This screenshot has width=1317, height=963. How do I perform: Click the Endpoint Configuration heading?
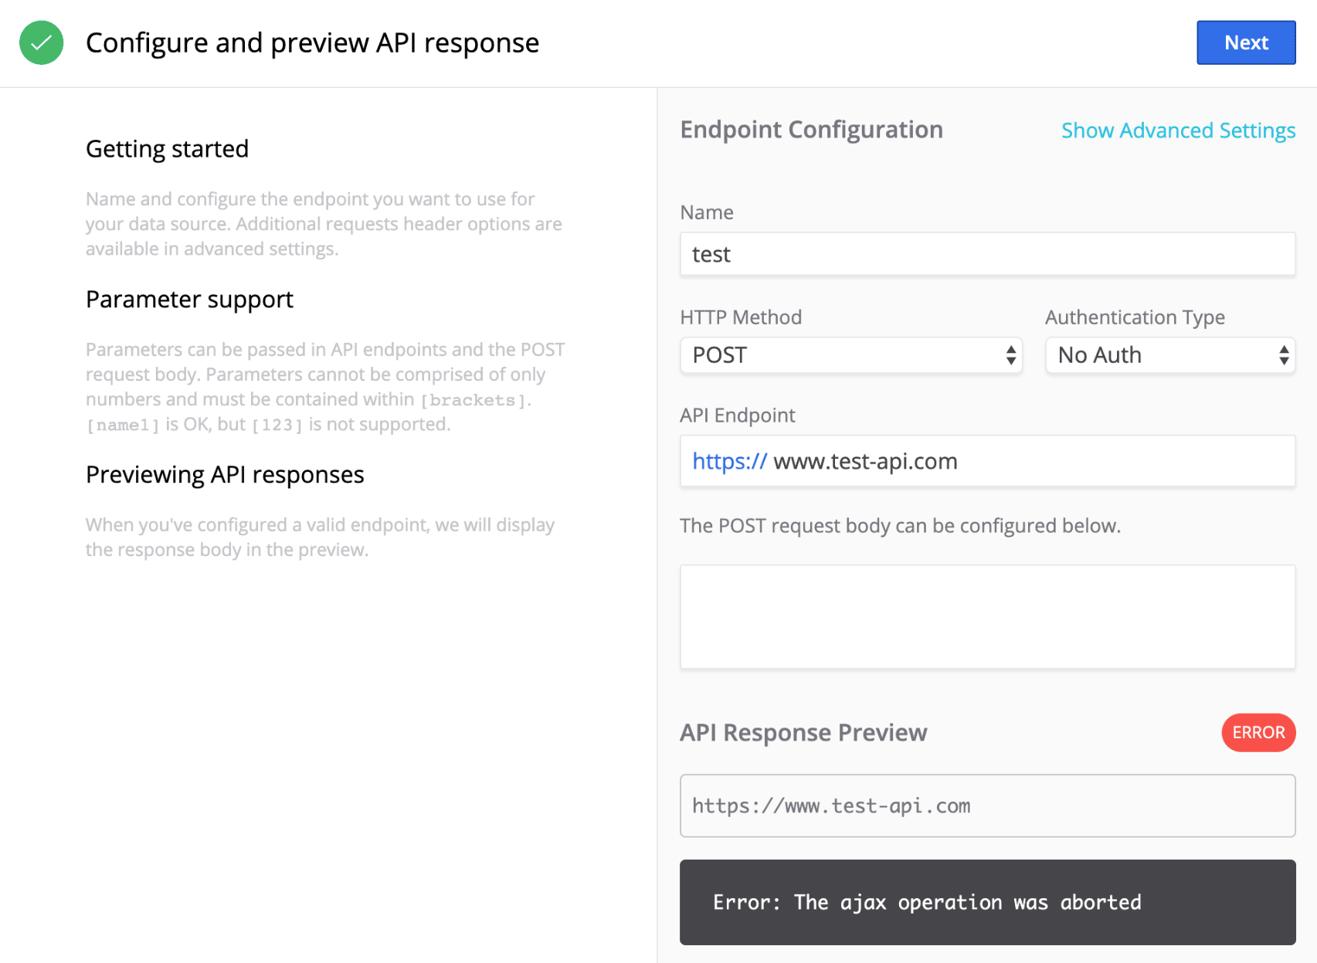click(x=811, y=130)
